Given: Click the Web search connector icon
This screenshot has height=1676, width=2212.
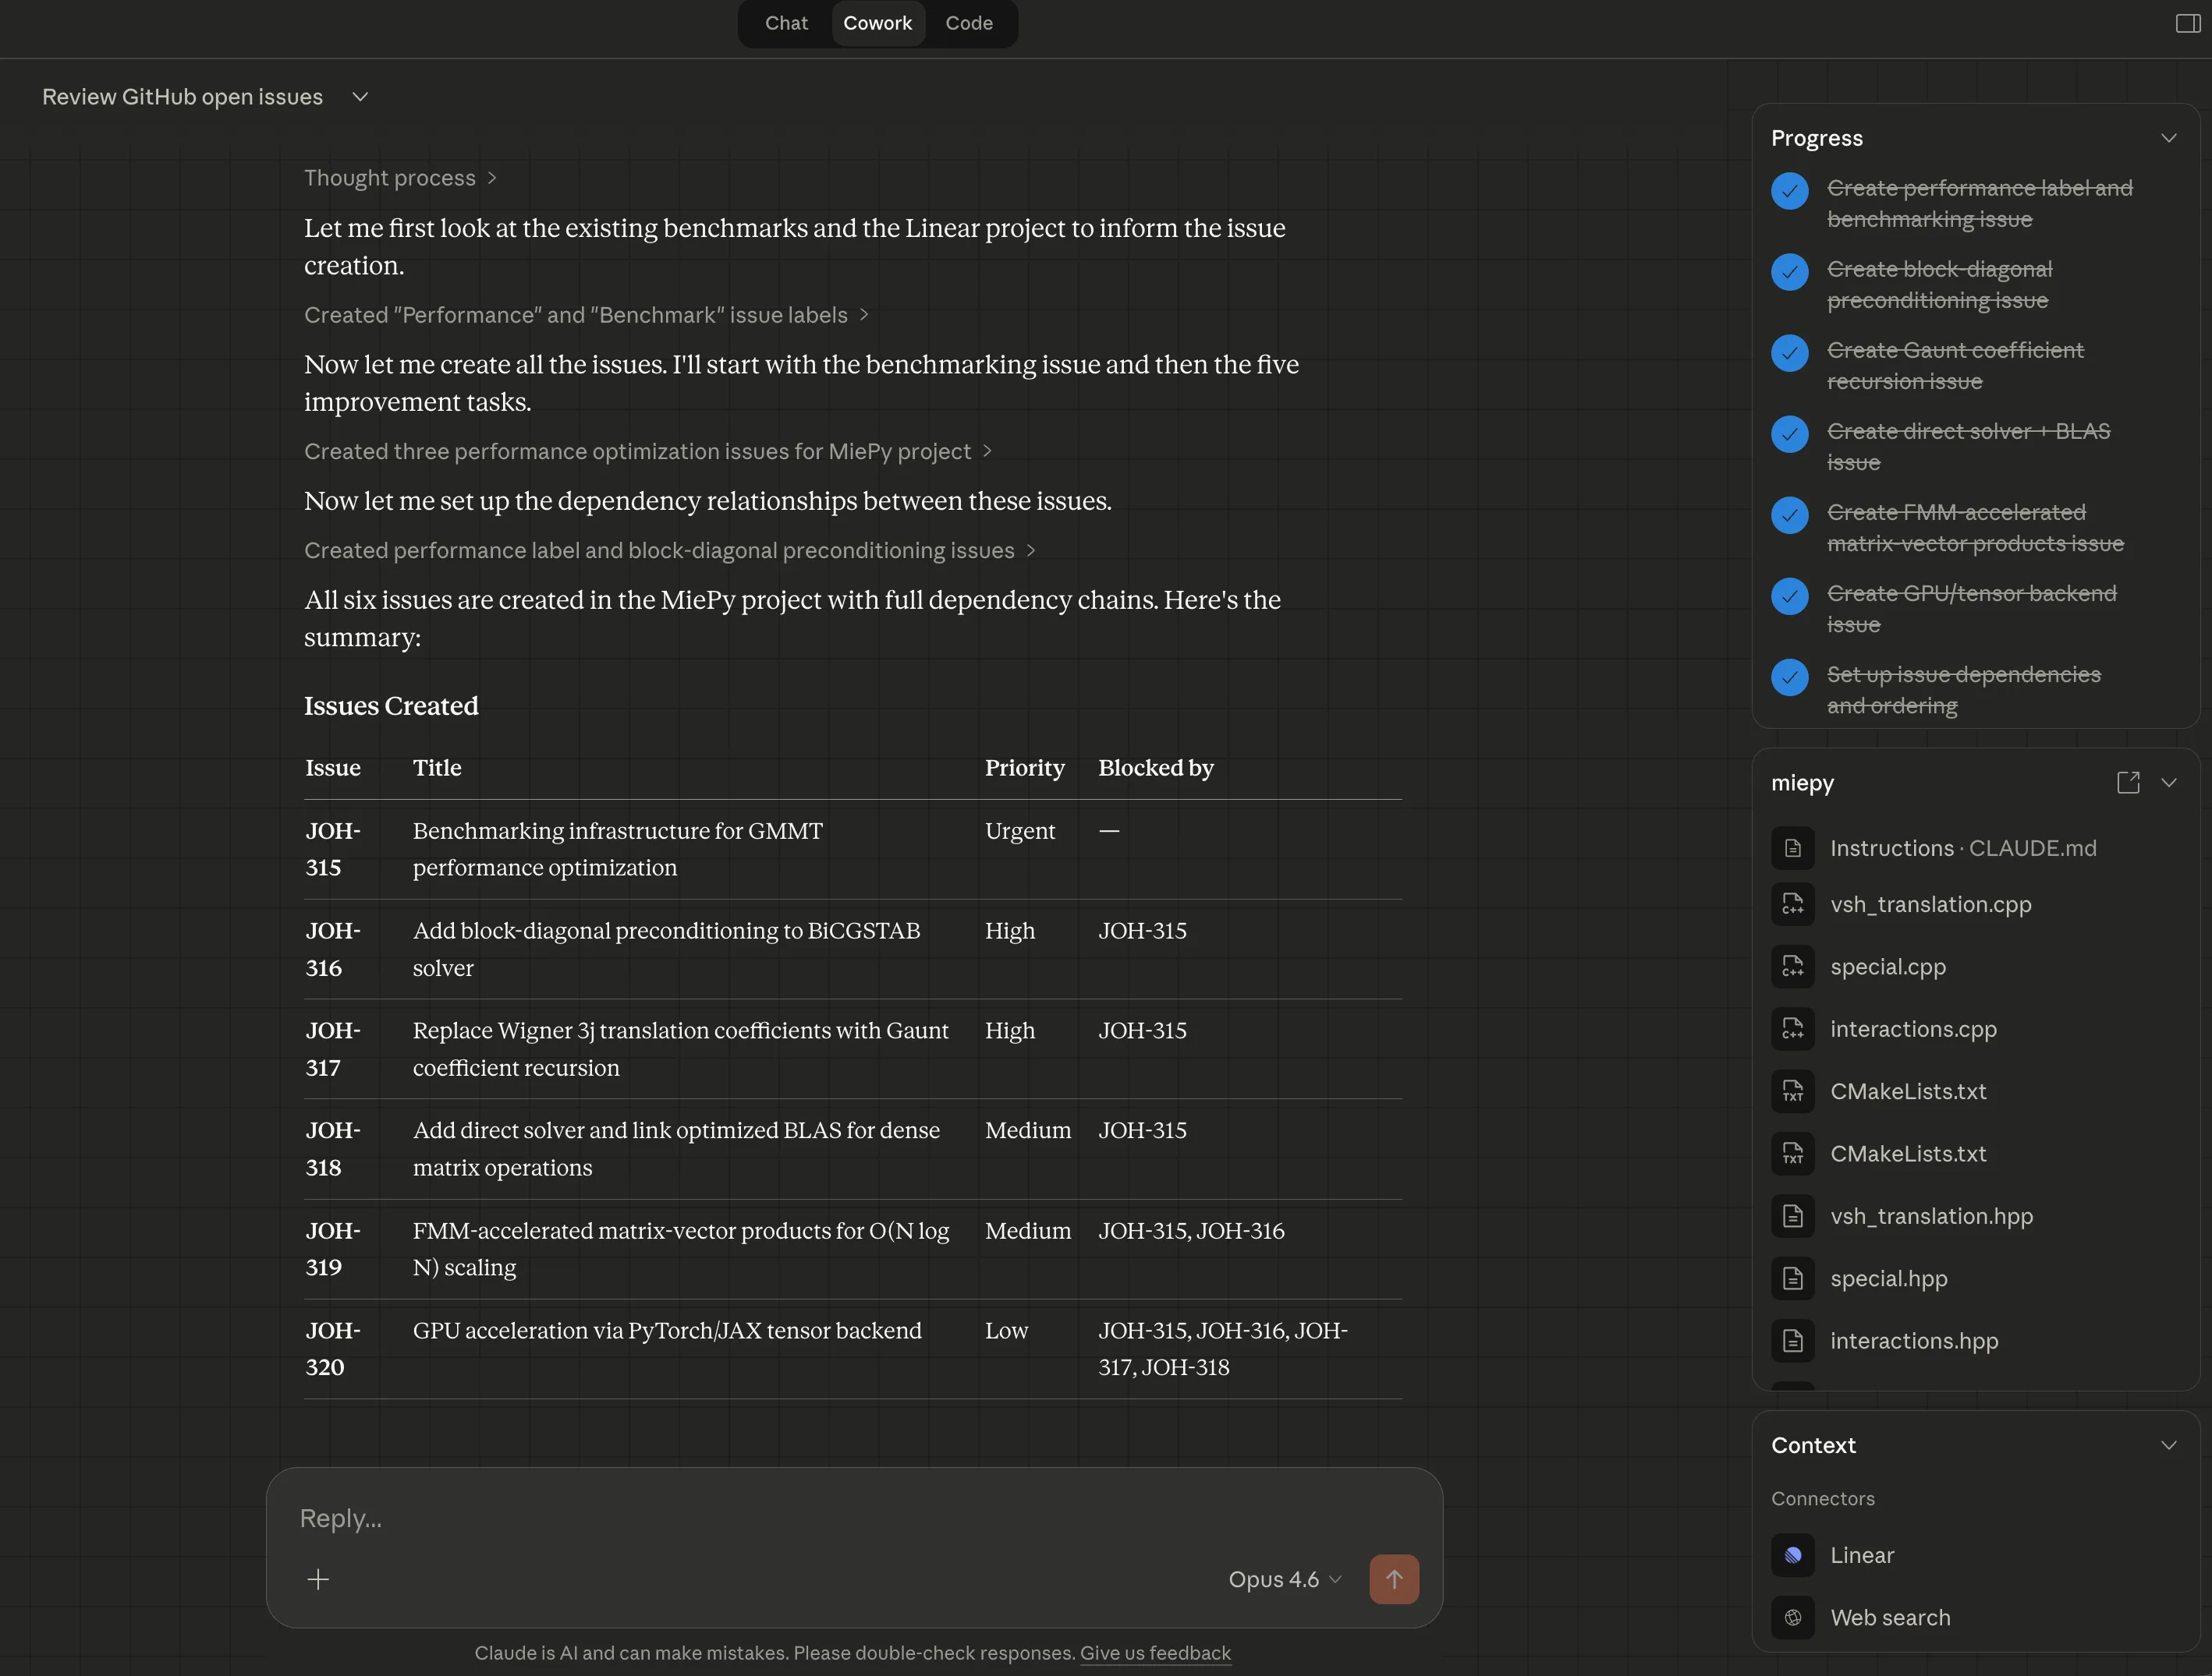Looking at the screenshot, I should click(1792, 1617).
